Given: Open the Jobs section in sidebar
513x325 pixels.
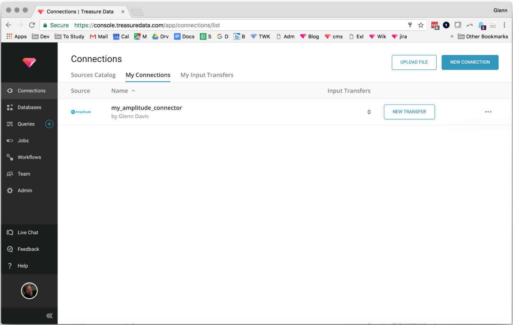Looking at the screenshot, I should (23, 141).
